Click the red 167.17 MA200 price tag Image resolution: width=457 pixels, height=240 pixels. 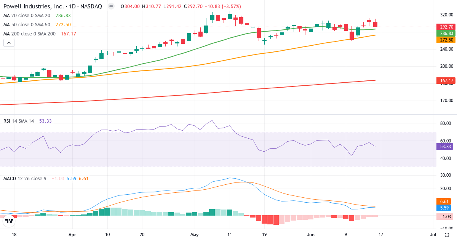(446, 80)
